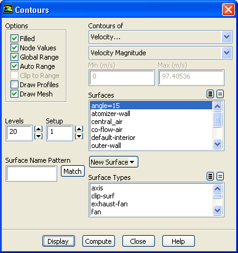This screenshot has width=238, height=253.
Task: Uncheck Draw Mesh option
Action: 14,94
